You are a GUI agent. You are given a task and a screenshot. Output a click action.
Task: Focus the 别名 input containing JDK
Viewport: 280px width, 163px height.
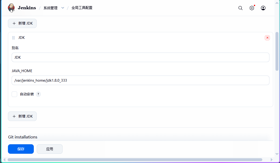click(140, 57)
